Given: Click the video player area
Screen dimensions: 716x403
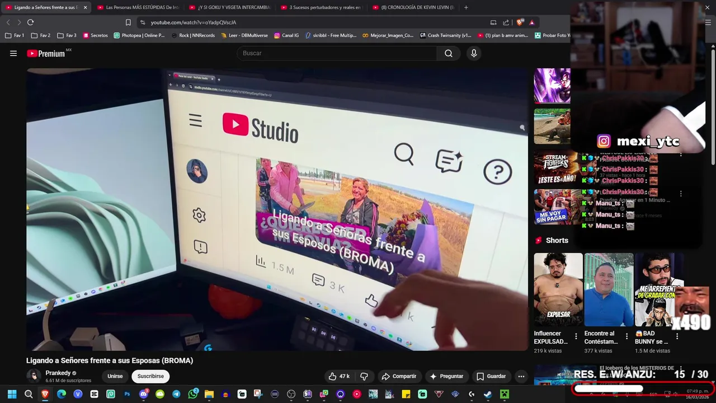Looking at the screenshot, I should tap(277, 209).
